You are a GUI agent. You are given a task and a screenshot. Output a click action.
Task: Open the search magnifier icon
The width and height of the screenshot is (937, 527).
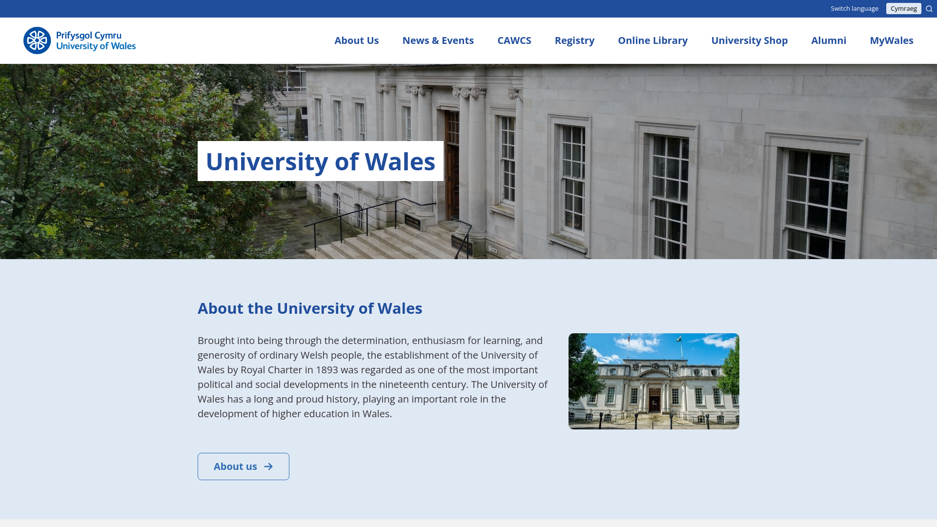click(x=929, y=9)
